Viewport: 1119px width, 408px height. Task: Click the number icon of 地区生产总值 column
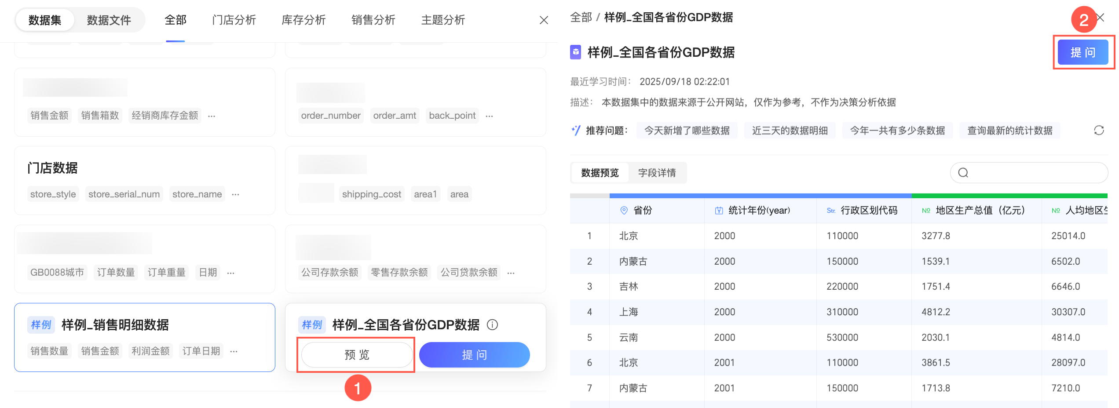pyautogui.click(x=926, y=211)
